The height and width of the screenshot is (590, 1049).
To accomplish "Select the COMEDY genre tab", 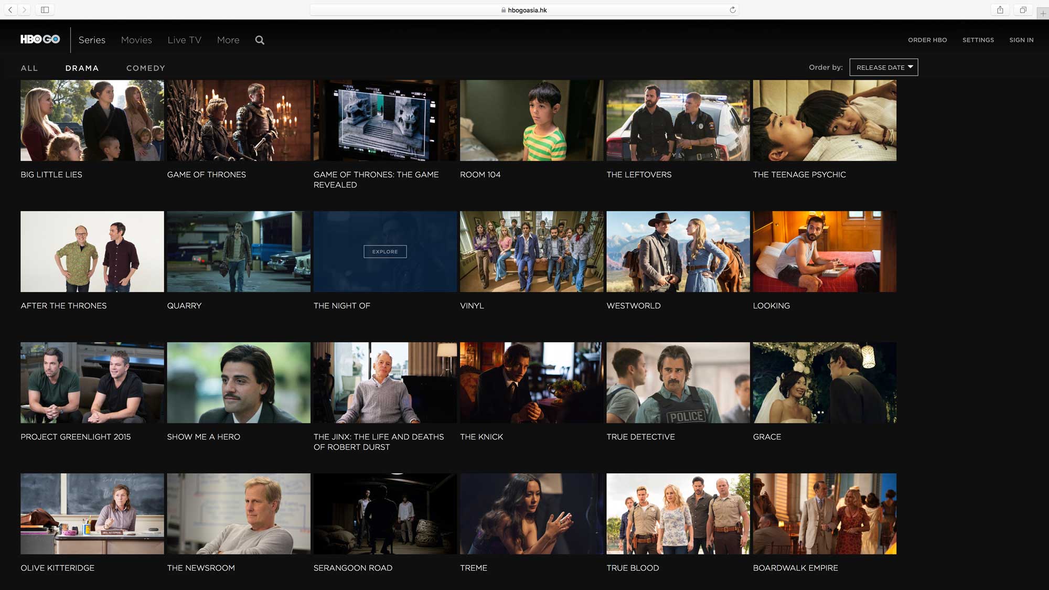I will point(146,68).
